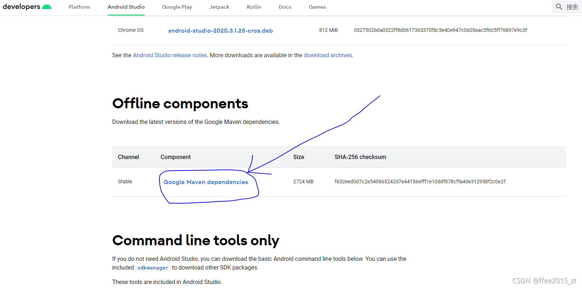Click the Command line tools only heading
582x288 pixels.
point(196,241)
